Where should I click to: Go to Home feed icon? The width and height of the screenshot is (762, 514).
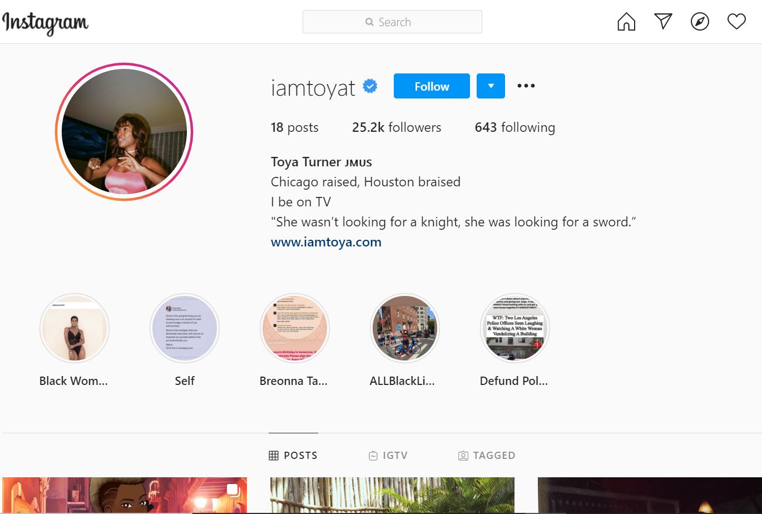(x=626, y=22)
